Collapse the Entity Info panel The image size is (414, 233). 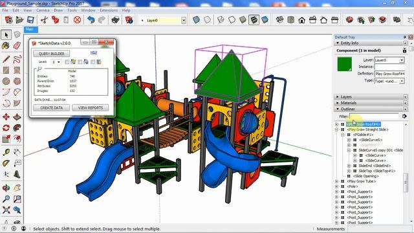(x=338, y=43)
